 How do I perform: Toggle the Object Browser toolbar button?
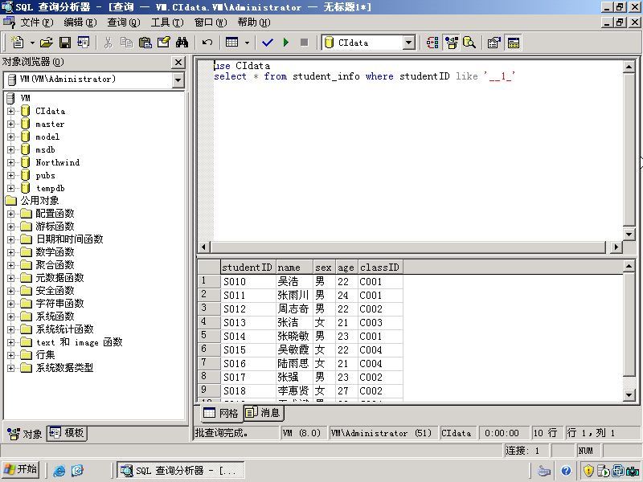451,43
